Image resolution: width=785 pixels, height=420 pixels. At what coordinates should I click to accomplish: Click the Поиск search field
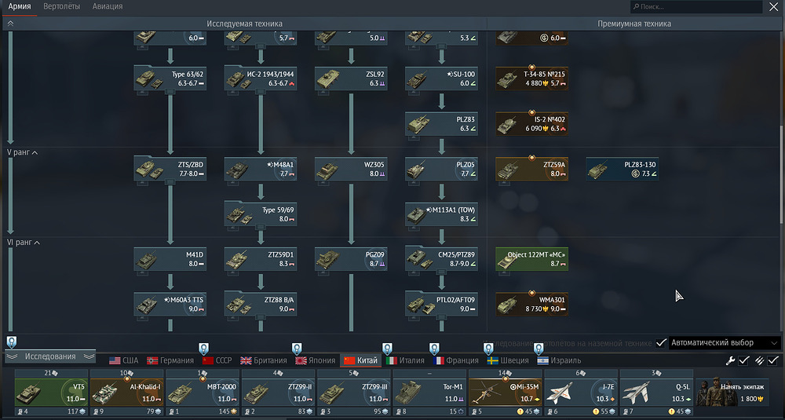pos(699,6)
